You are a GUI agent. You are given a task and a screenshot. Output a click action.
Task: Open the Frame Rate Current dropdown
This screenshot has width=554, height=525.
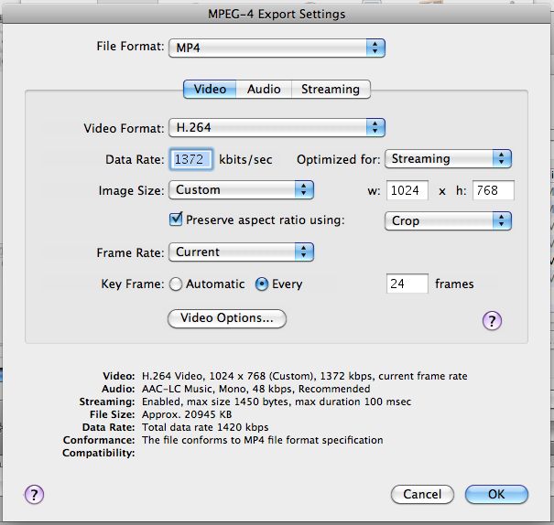241,252
